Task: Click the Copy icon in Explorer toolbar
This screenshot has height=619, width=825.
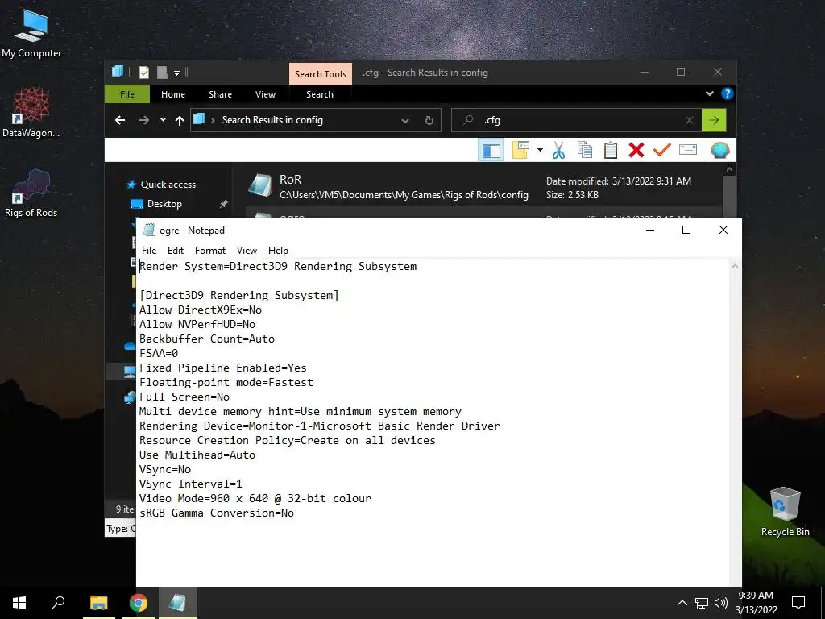Action: point(585,150)
